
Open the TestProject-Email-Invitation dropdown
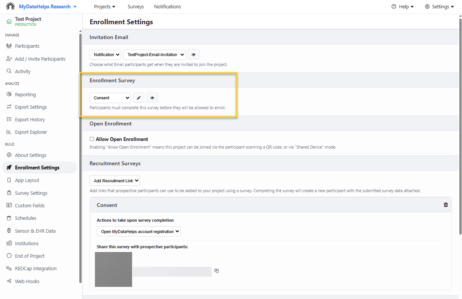pos(155,55)
